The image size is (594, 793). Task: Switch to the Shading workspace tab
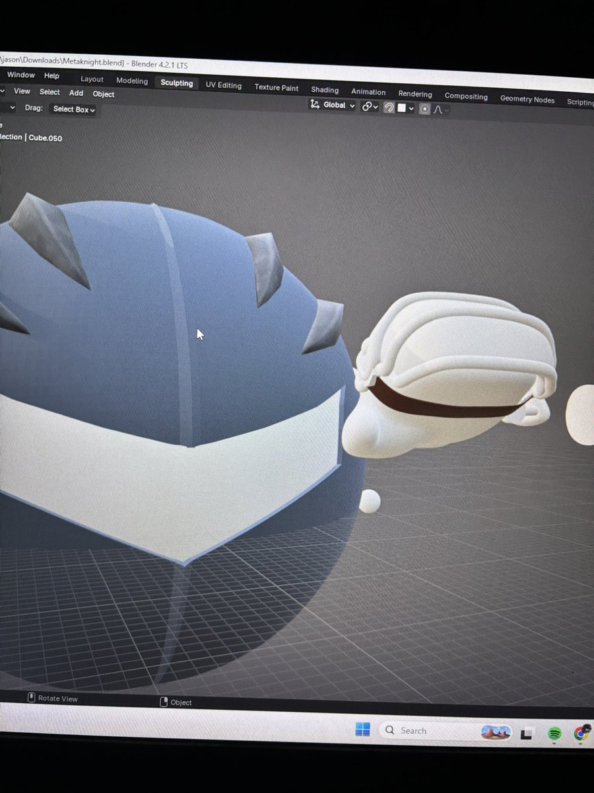coord(325,90)
